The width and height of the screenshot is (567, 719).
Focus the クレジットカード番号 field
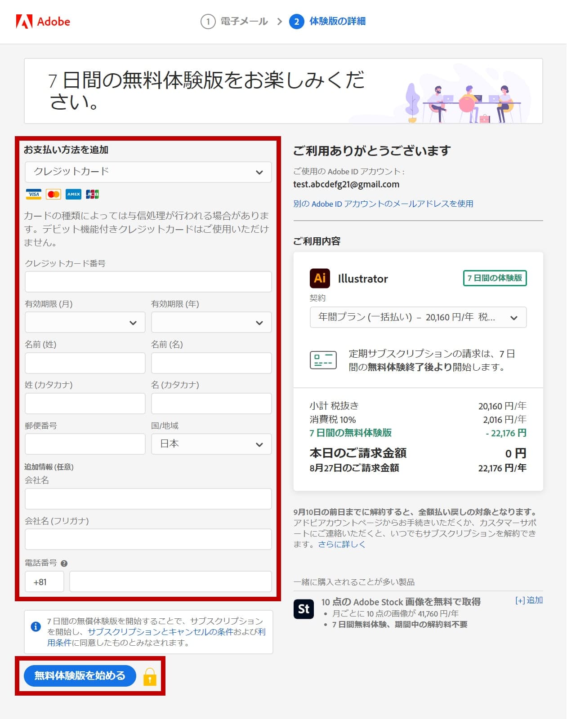148,282
